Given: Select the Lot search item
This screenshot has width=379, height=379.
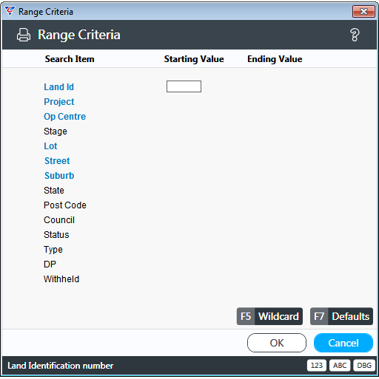Looking at the screenshot, I should (x=50, y=146).
